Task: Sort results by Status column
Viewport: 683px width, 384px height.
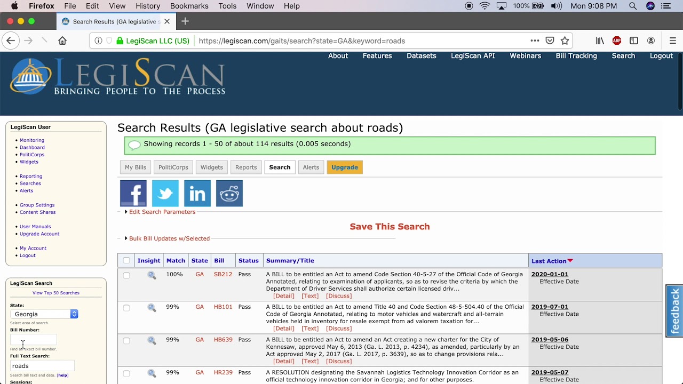Action: click(248, 261)
